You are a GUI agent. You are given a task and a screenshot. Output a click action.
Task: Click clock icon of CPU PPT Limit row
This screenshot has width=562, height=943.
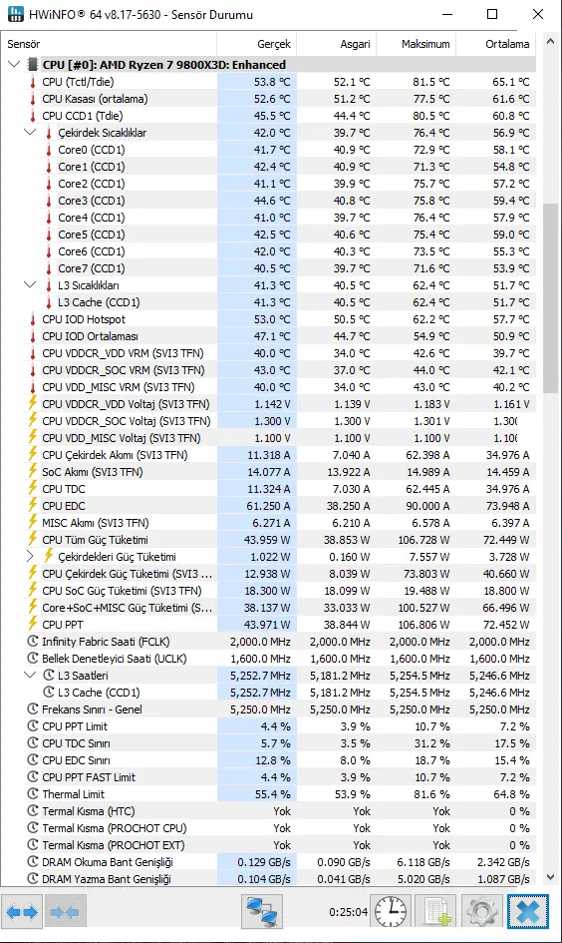coord(33,725)
